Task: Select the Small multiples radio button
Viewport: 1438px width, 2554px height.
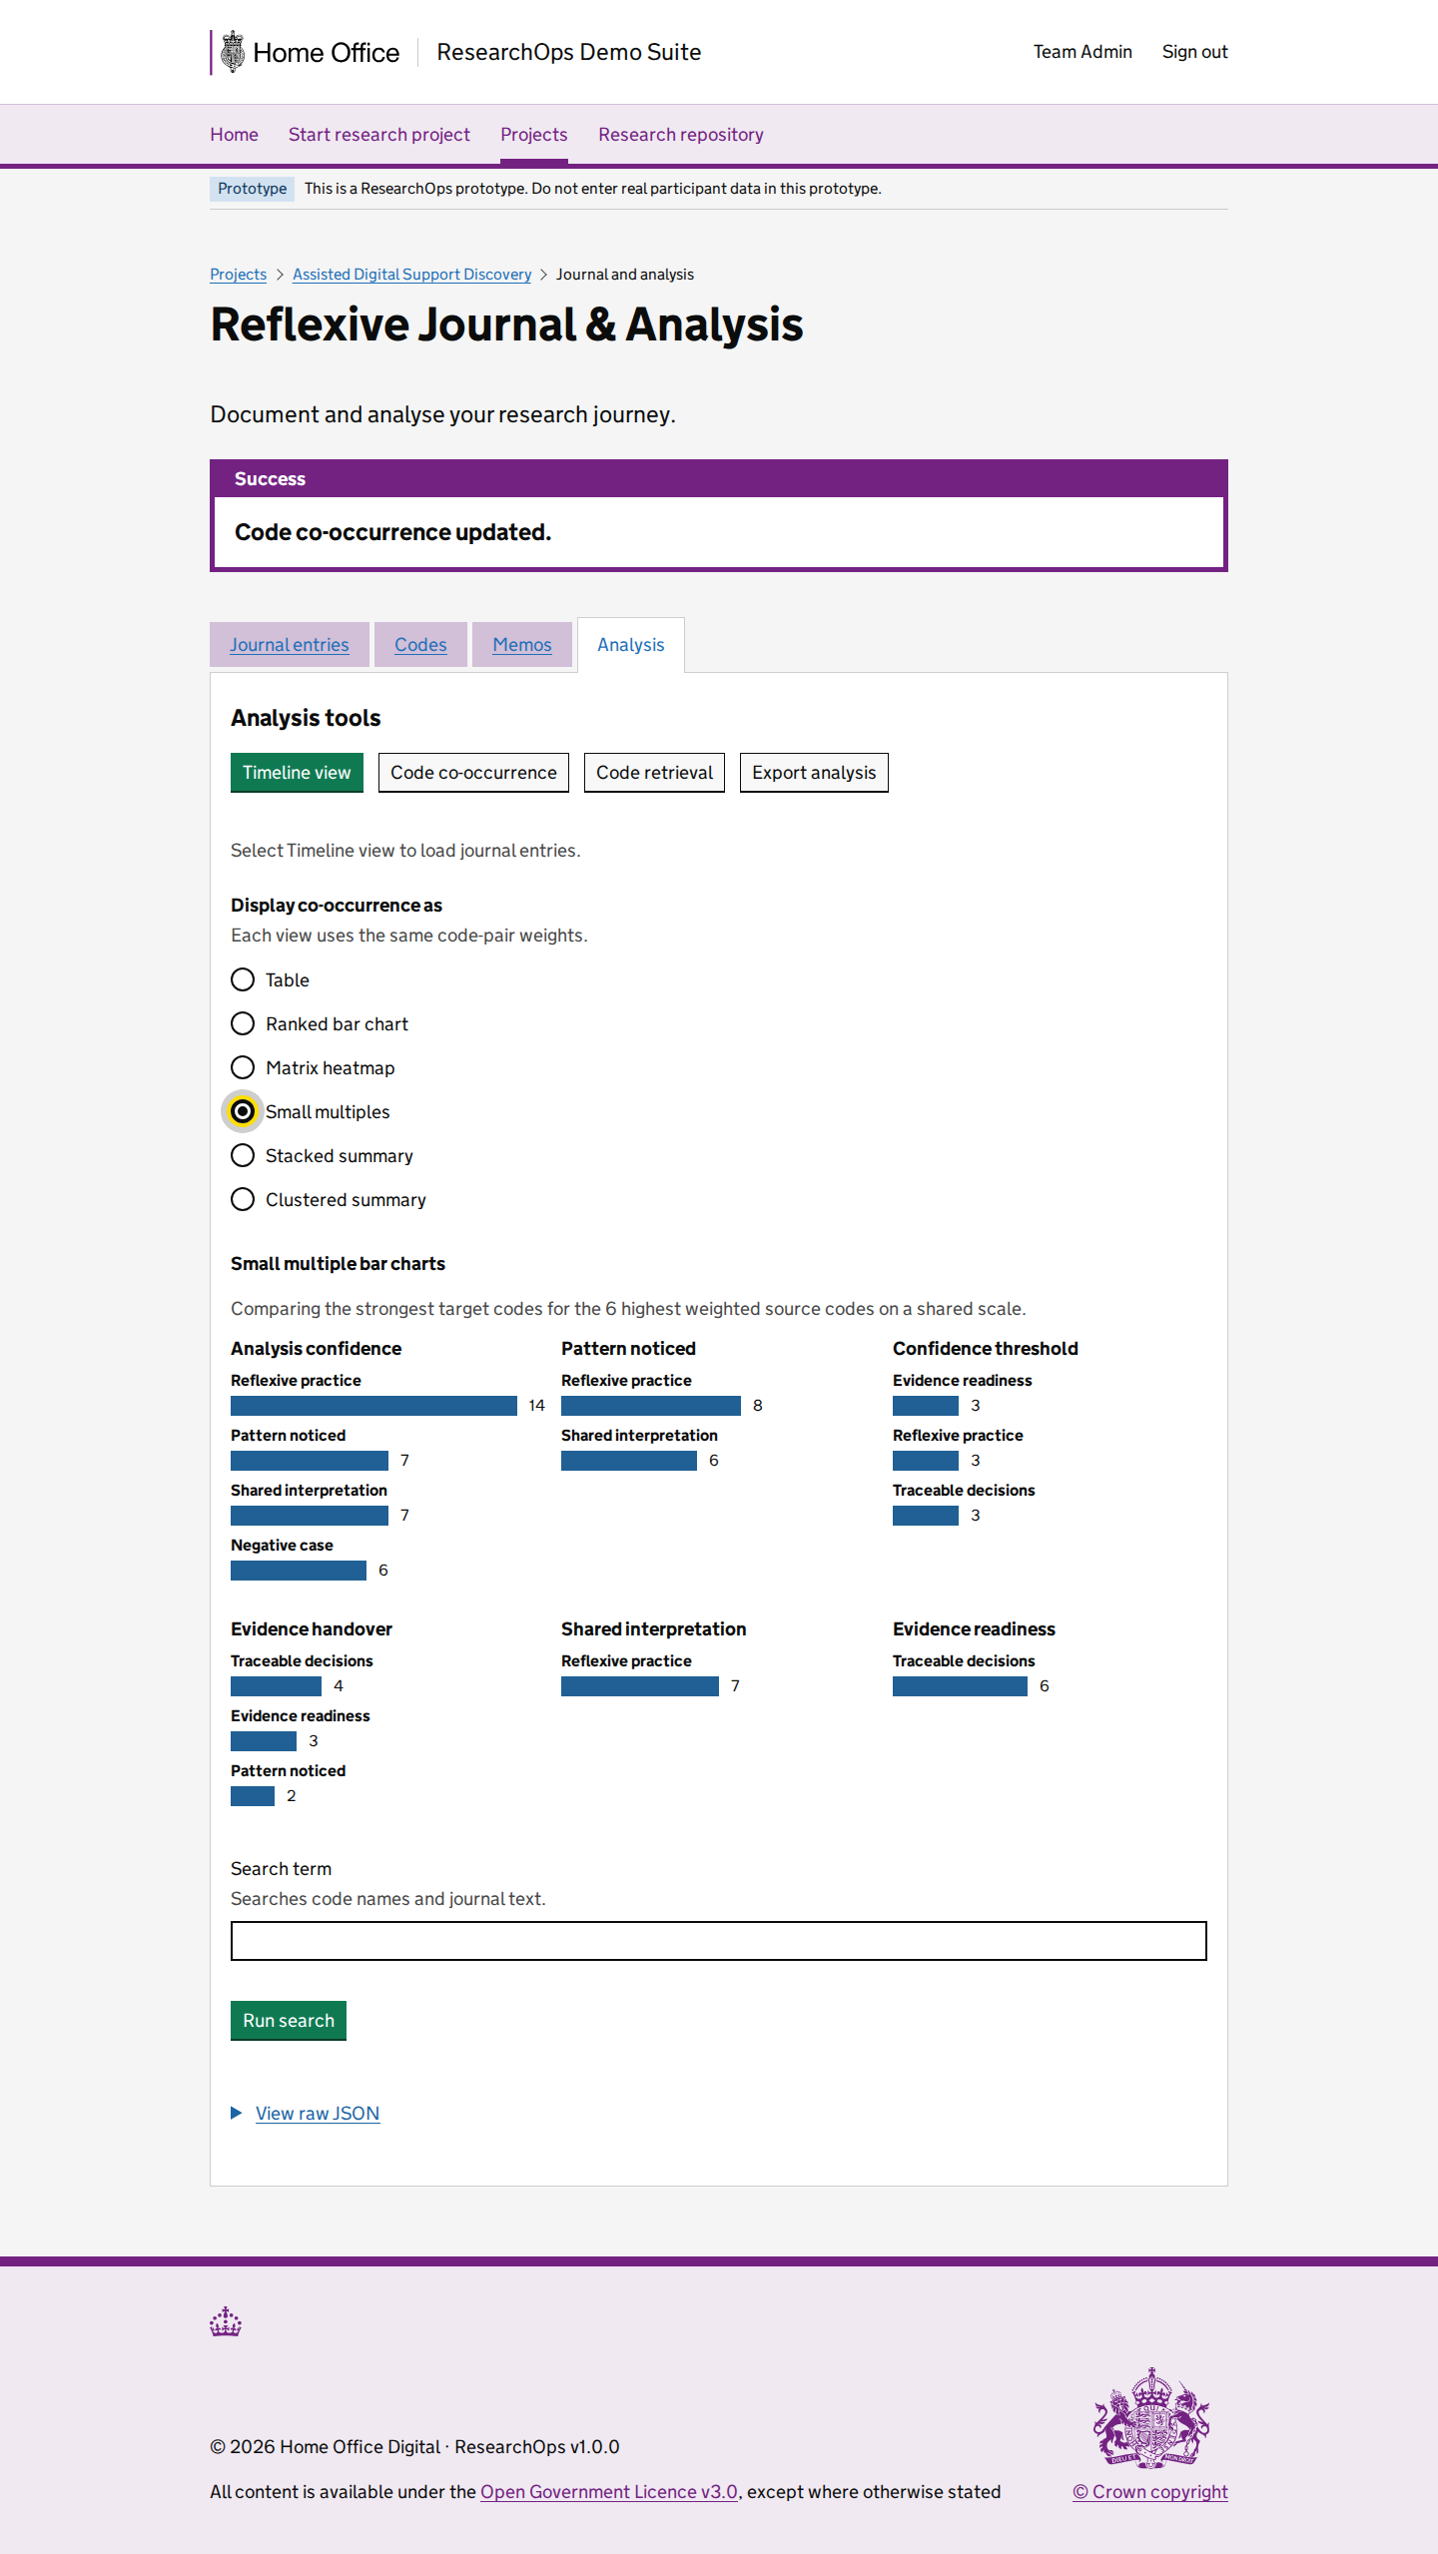Action: 243,1111
